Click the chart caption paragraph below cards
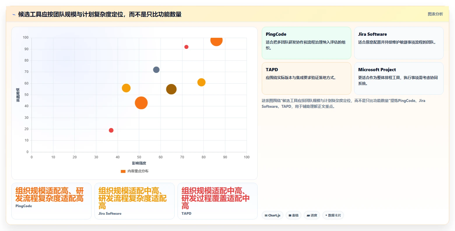The image size is (455, 231). pyautogui.click(x=343, y=103)
